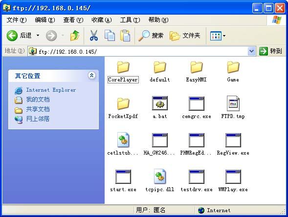Click the 转到 Go button
The image size is (288, 217).
click(270, 51)
